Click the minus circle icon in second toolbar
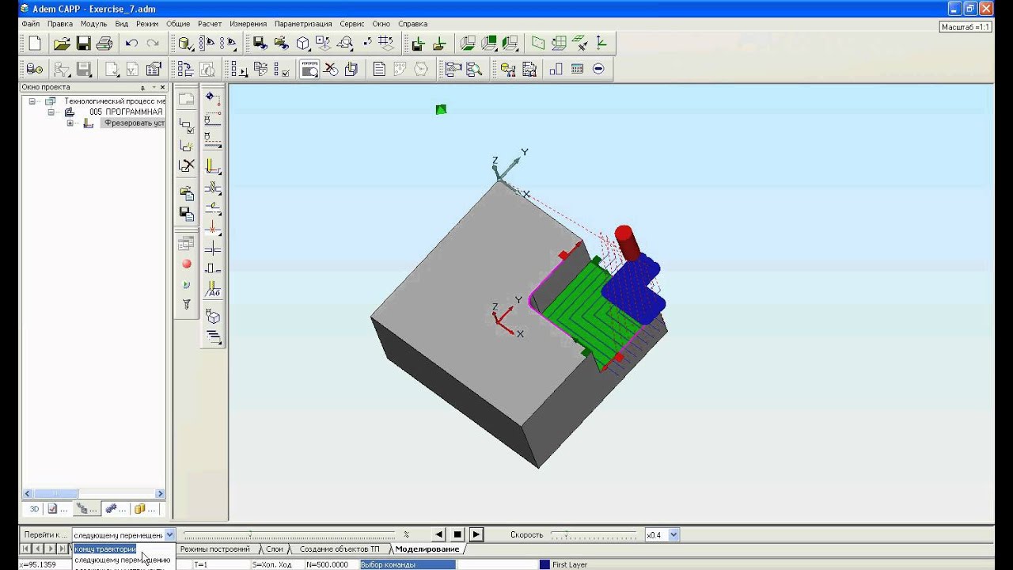The height and width of the screenshot is (570, 1013). (598, 70)
